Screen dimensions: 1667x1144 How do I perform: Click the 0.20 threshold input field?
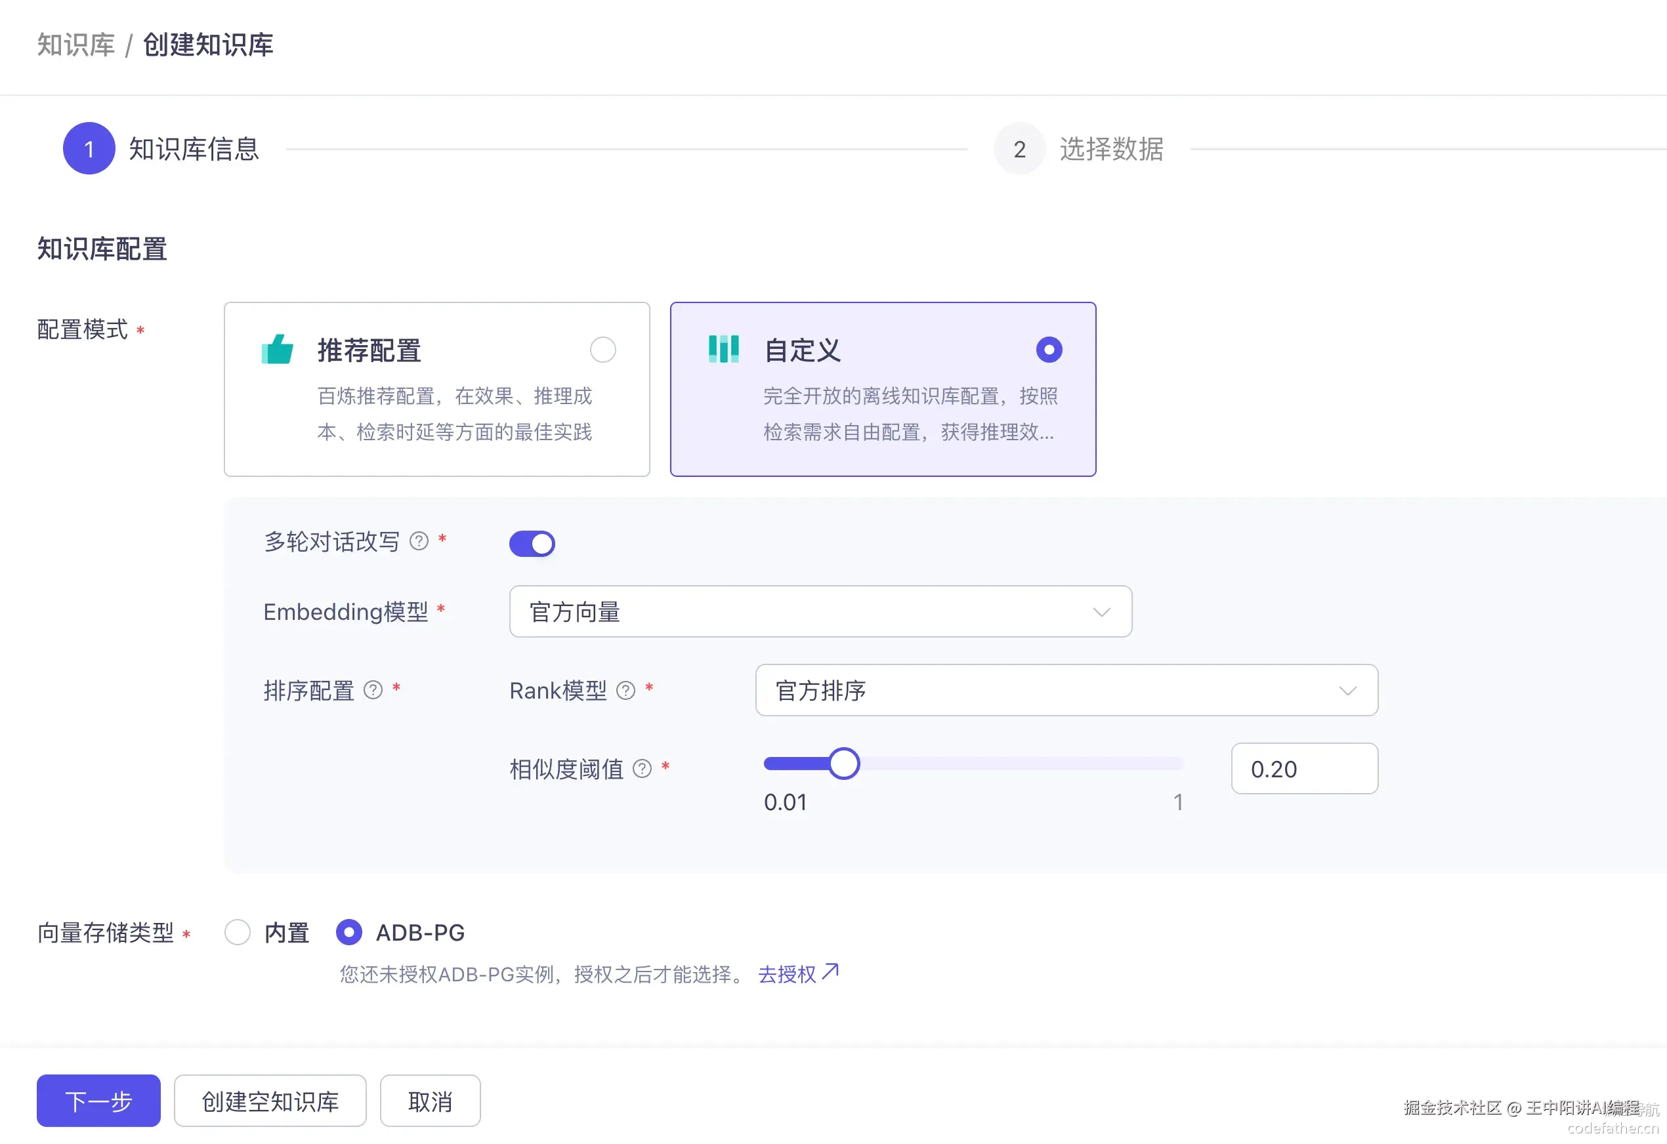tap(1303, 768)
